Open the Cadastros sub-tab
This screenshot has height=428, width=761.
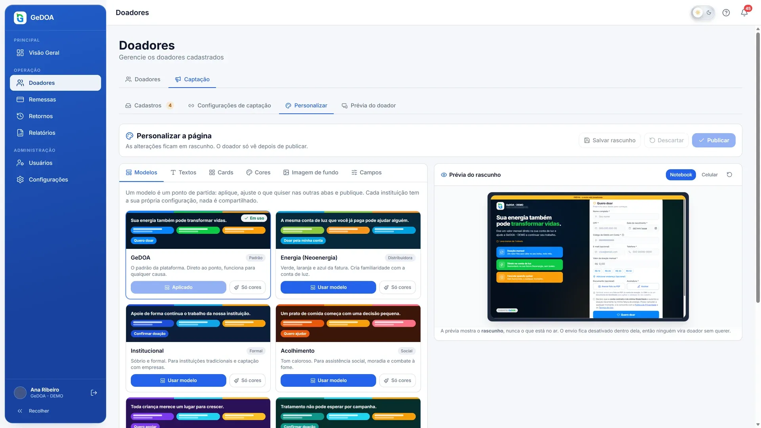(x=149, y=105)
